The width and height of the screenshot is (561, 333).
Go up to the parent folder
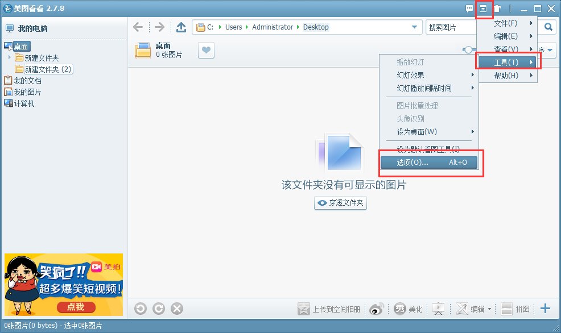[x=181, y=27]
